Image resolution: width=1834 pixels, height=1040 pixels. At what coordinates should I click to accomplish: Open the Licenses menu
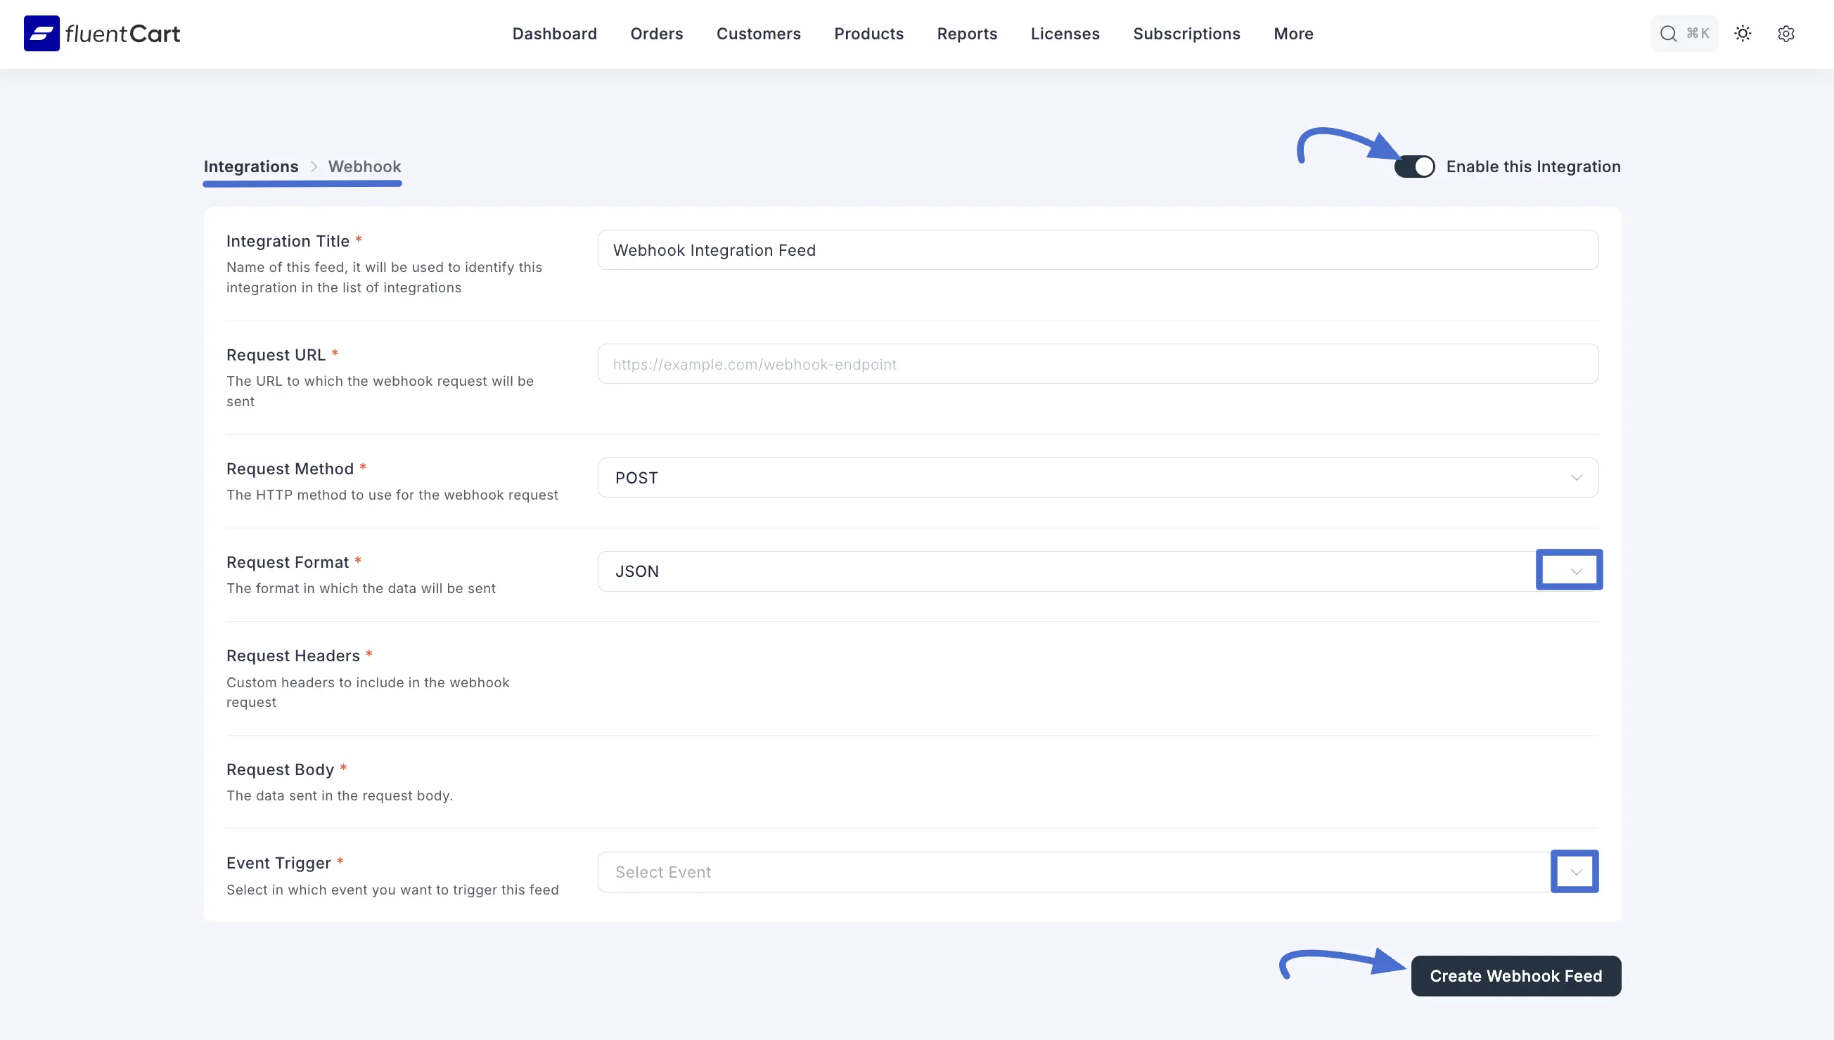tap(1064, 34)
